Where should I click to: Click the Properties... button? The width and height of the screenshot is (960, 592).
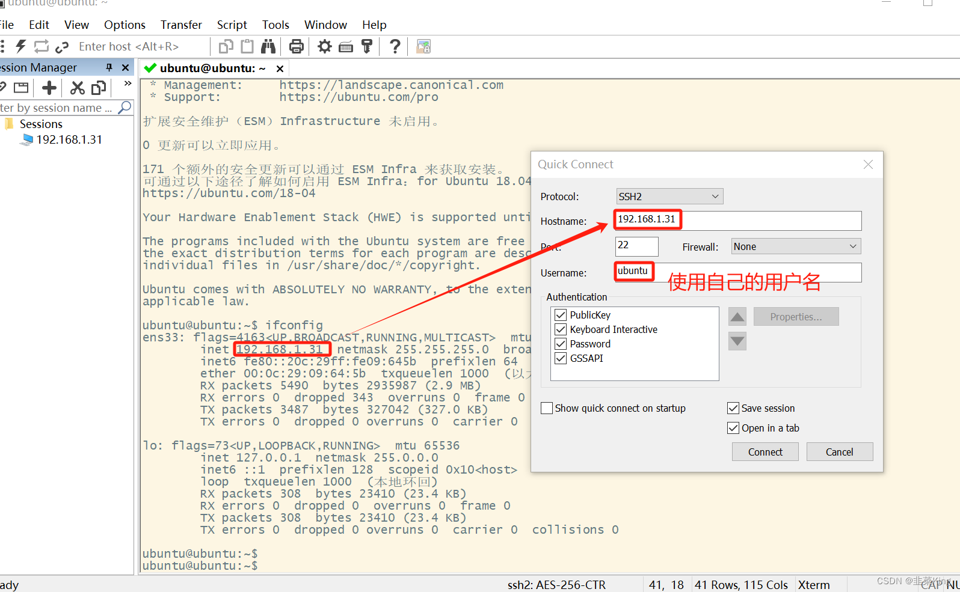(796, 317)
